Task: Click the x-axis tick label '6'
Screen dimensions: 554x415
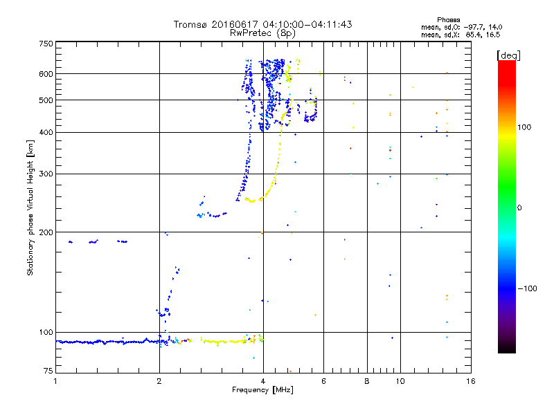Action: coord(323,381)
